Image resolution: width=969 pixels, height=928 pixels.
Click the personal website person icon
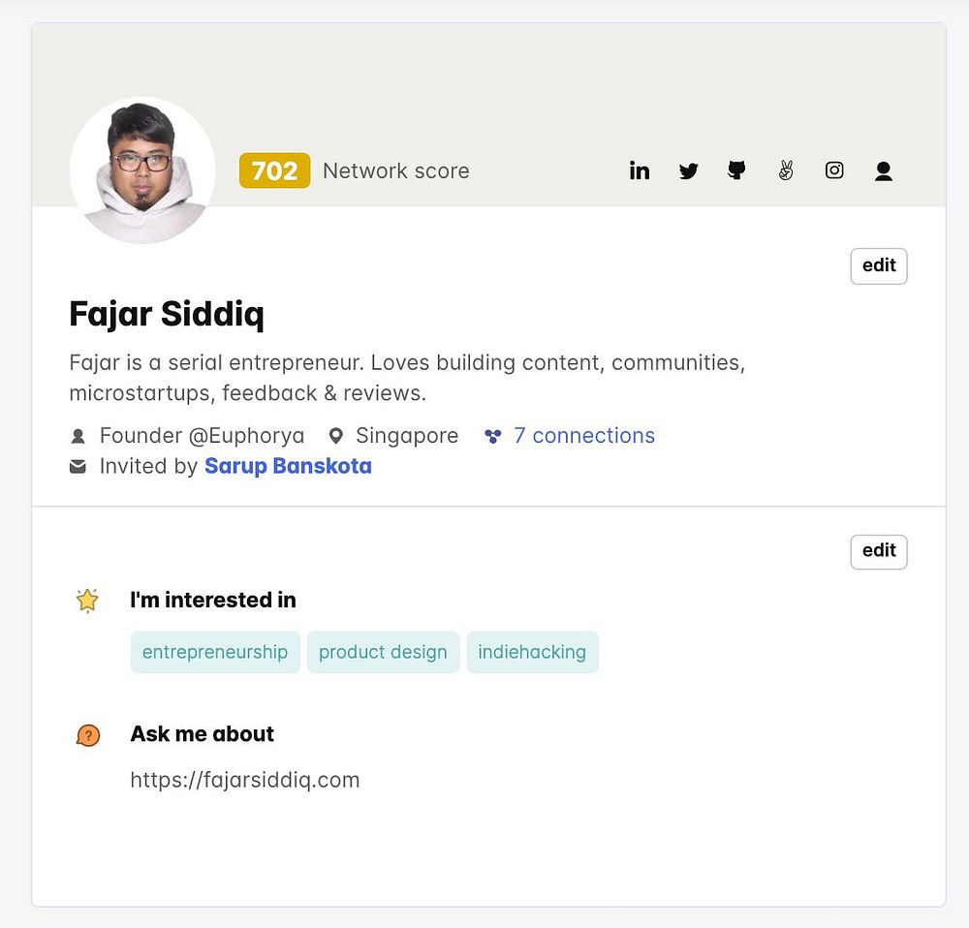(x=883, y=171)
